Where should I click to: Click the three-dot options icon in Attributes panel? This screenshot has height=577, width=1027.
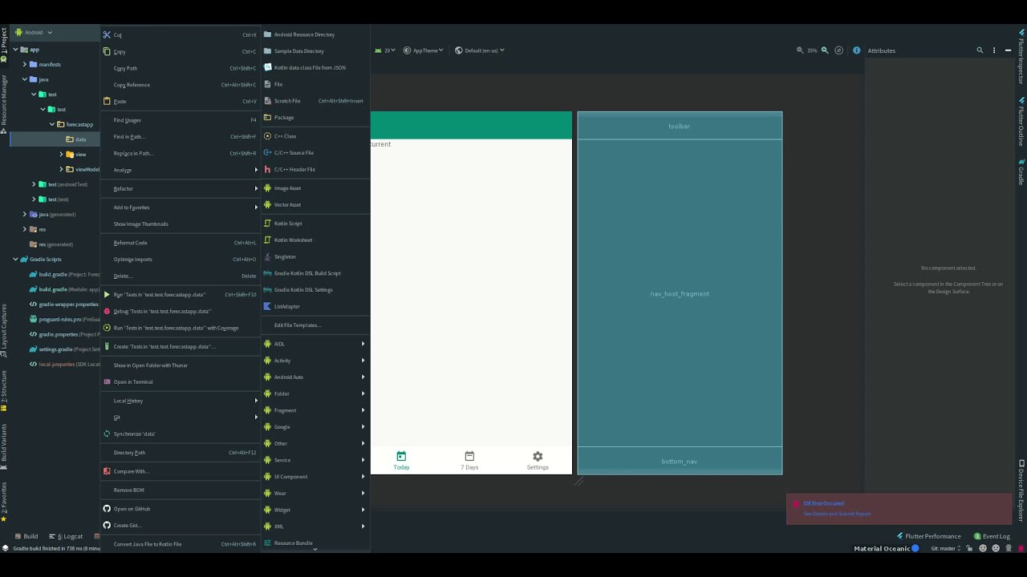click(x=994, y=50)
